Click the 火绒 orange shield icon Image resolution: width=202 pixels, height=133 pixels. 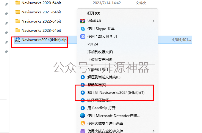click(83, 123)
